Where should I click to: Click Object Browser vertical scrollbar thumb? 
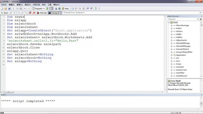[x=201, y=25]
